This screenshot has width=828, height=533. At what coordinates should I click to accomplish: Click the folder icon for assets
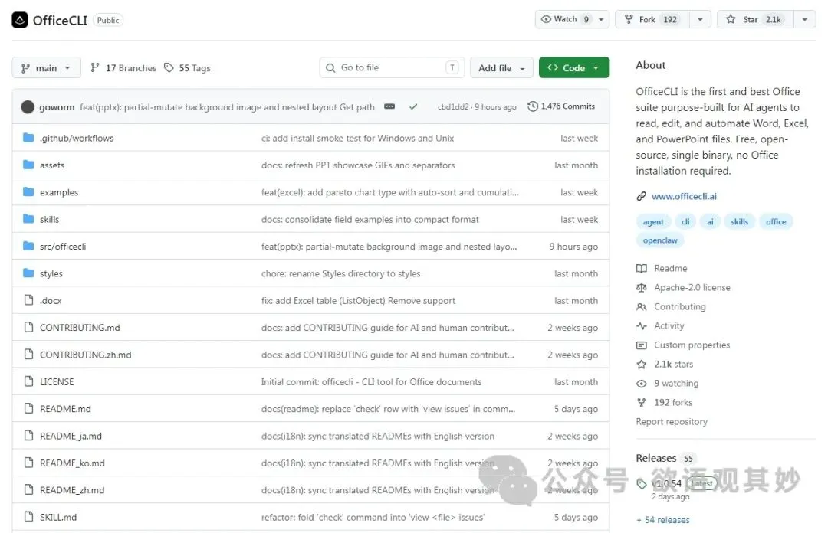tap(28, 165)
